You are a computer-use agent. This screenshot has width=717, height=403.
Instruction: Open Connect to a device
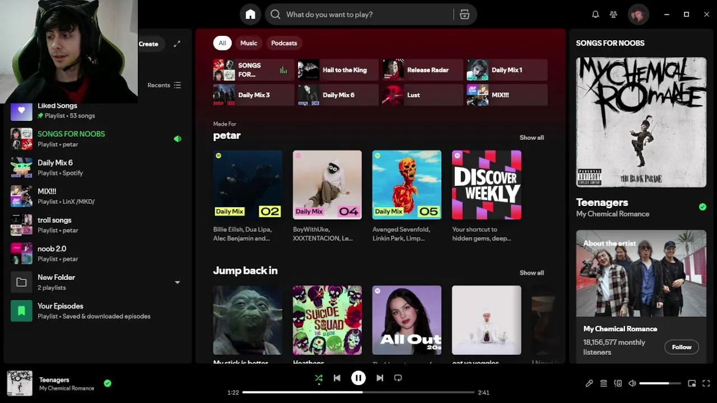(618, 383)
